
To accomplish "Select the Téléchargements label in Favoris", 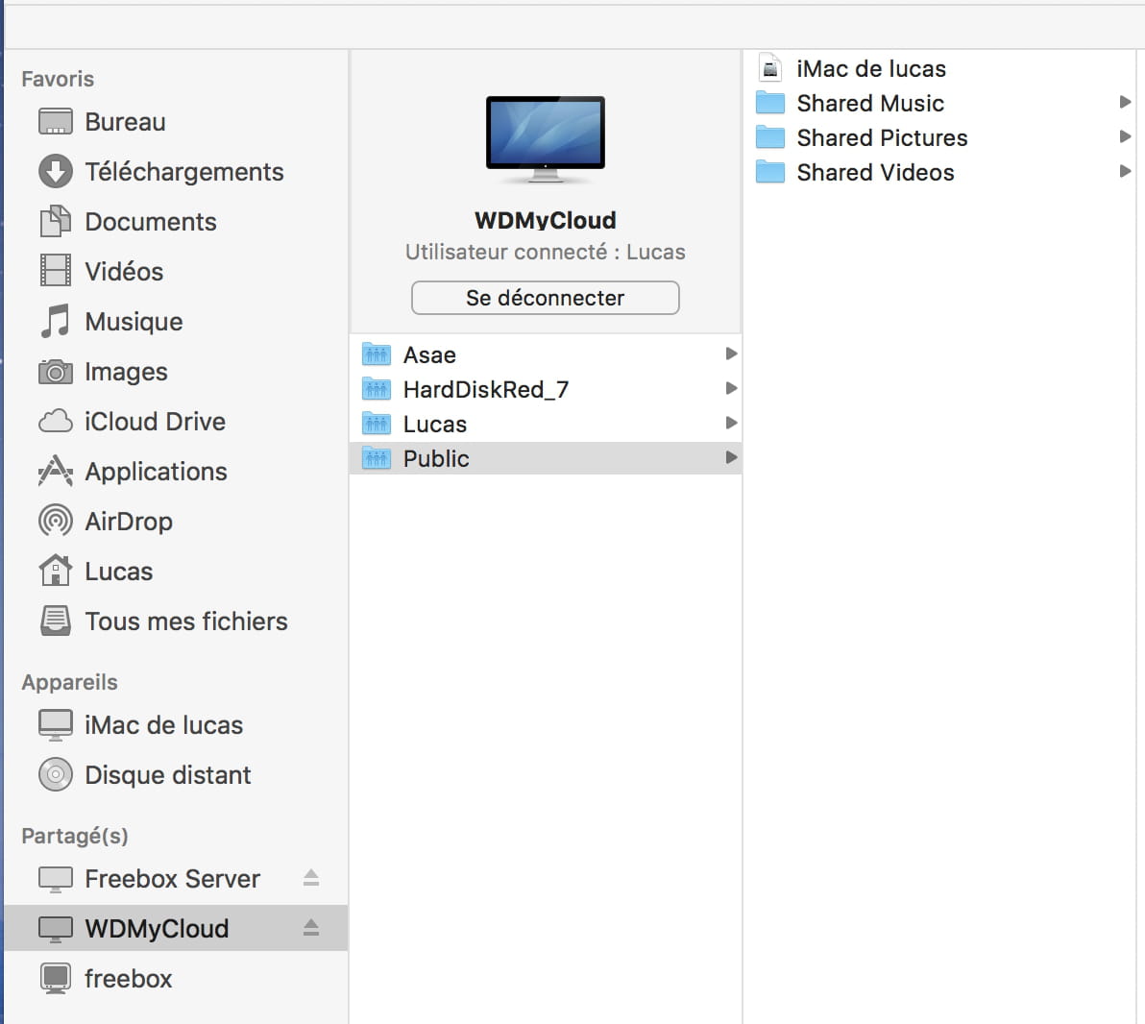I will click(184, 172).
